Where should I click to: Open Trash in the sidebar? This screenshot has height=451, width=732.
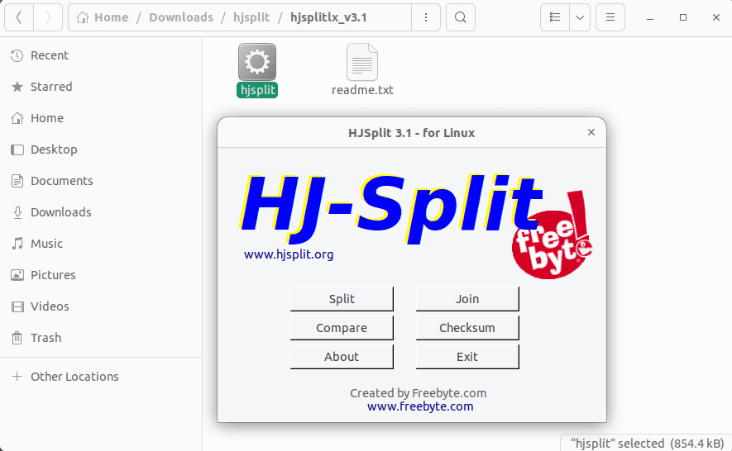(x=101, y=338)
